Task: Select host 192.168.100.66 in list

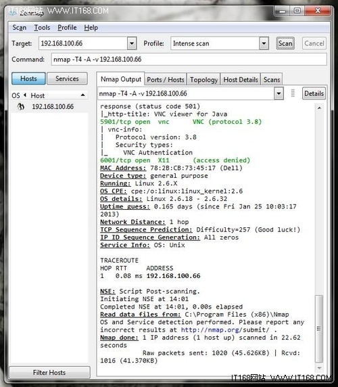Action: tap(53, 107)
